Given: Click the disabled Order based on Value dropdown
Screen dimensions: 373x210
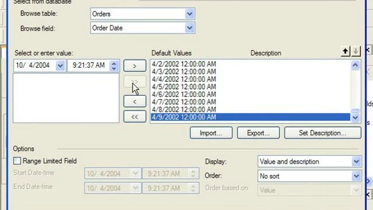Looking at the screenshot, I should tap(309, 190).
